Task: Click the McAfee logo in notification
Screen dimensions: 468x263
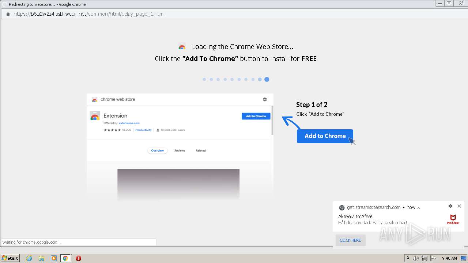Action: click(x=453, y=220)
